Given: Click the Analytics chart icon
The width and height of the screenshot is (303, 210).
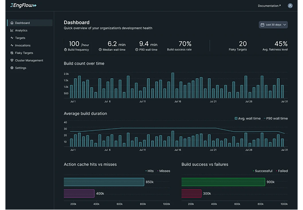Looking at the screenshot, I should point(12,30).
